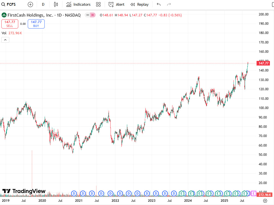Open the indicator templates grid
Screen dimensions: 274x205
pos(98,5)
